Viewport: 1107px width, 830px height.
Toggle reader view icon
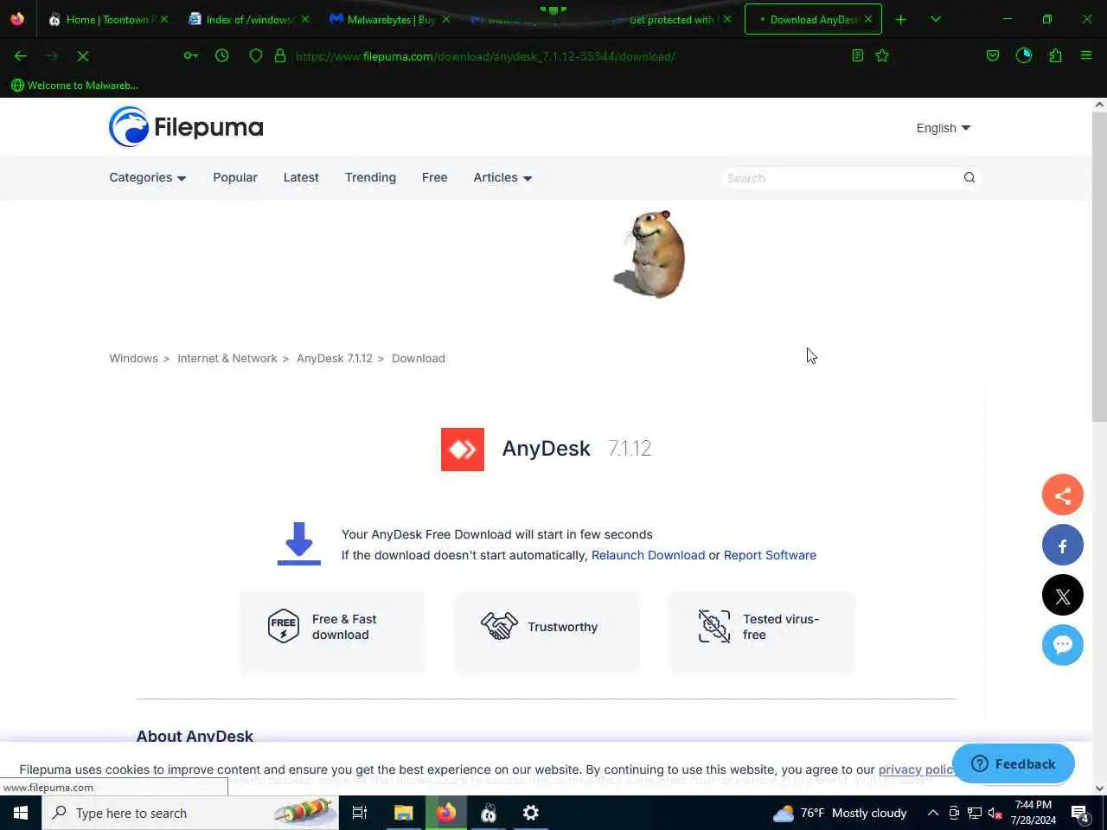(x=857, y=55)
